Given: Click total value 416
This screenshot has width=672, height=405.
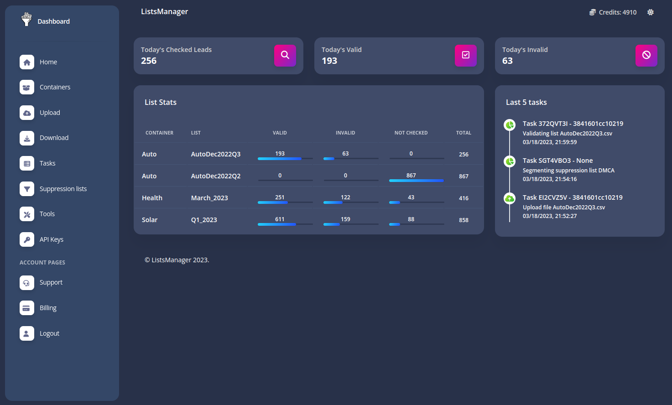Looking at the screenshot, I should (x=464, y=198).
